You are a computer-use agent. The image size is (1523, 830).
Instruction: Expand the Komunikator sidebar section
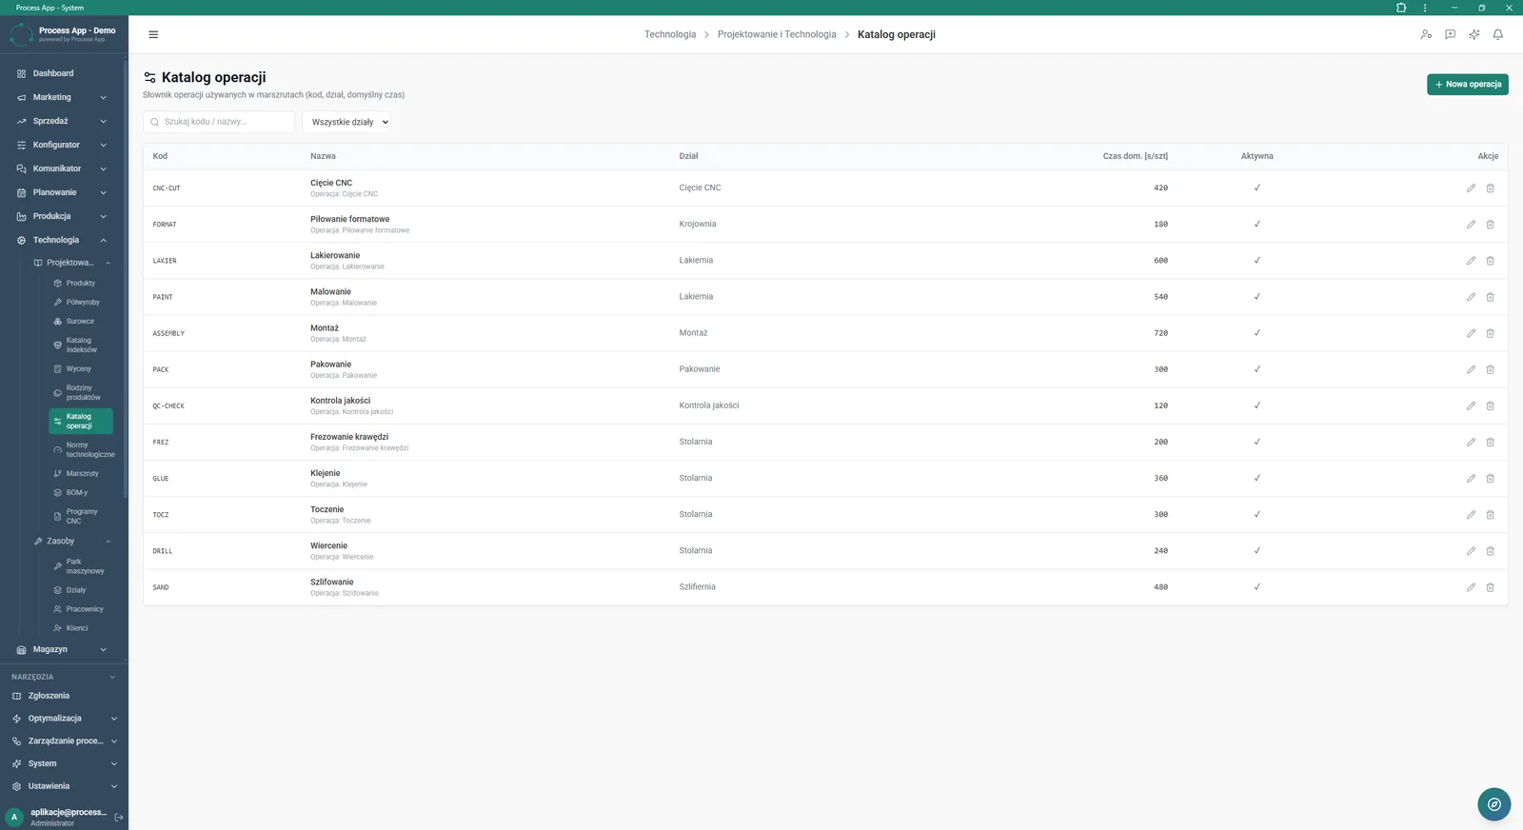(x=62, y=168)
